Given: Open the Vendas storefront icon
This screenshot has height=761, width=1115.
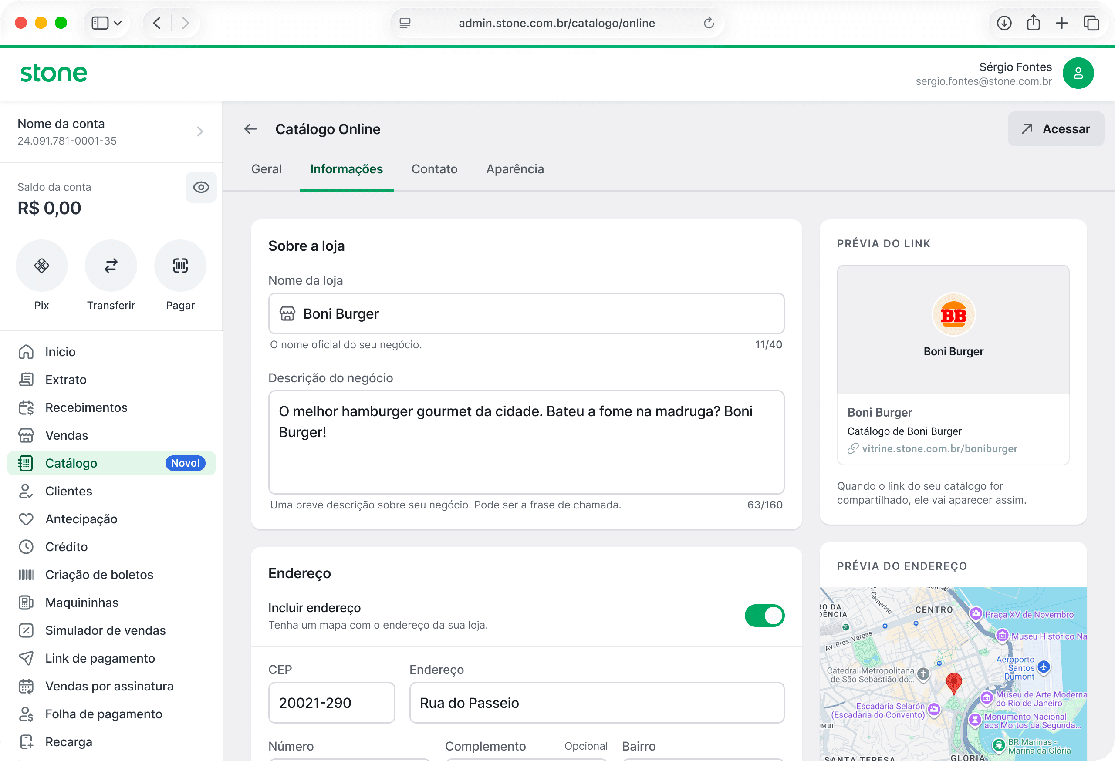Looking at the screenshot, I should [26, 435].
